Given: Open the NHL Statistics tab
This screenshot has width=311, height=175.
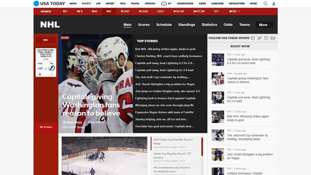Looking at the screenshot, I should [x=209, y=25].
